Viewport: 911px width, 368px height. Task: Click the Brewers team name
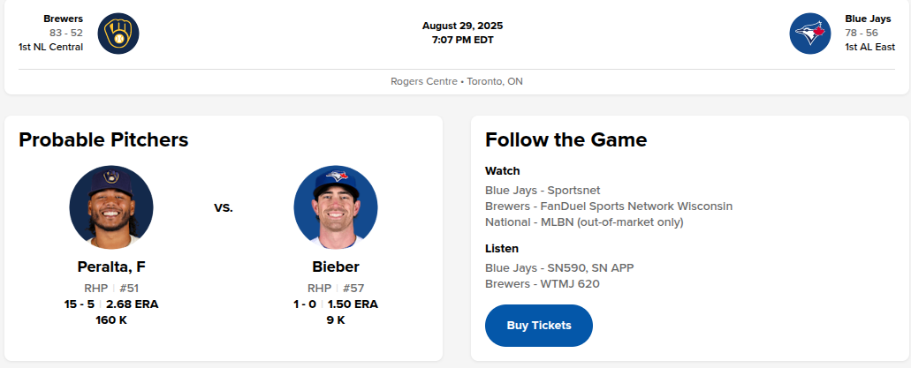pyautogui.click(x=64, y=19)
